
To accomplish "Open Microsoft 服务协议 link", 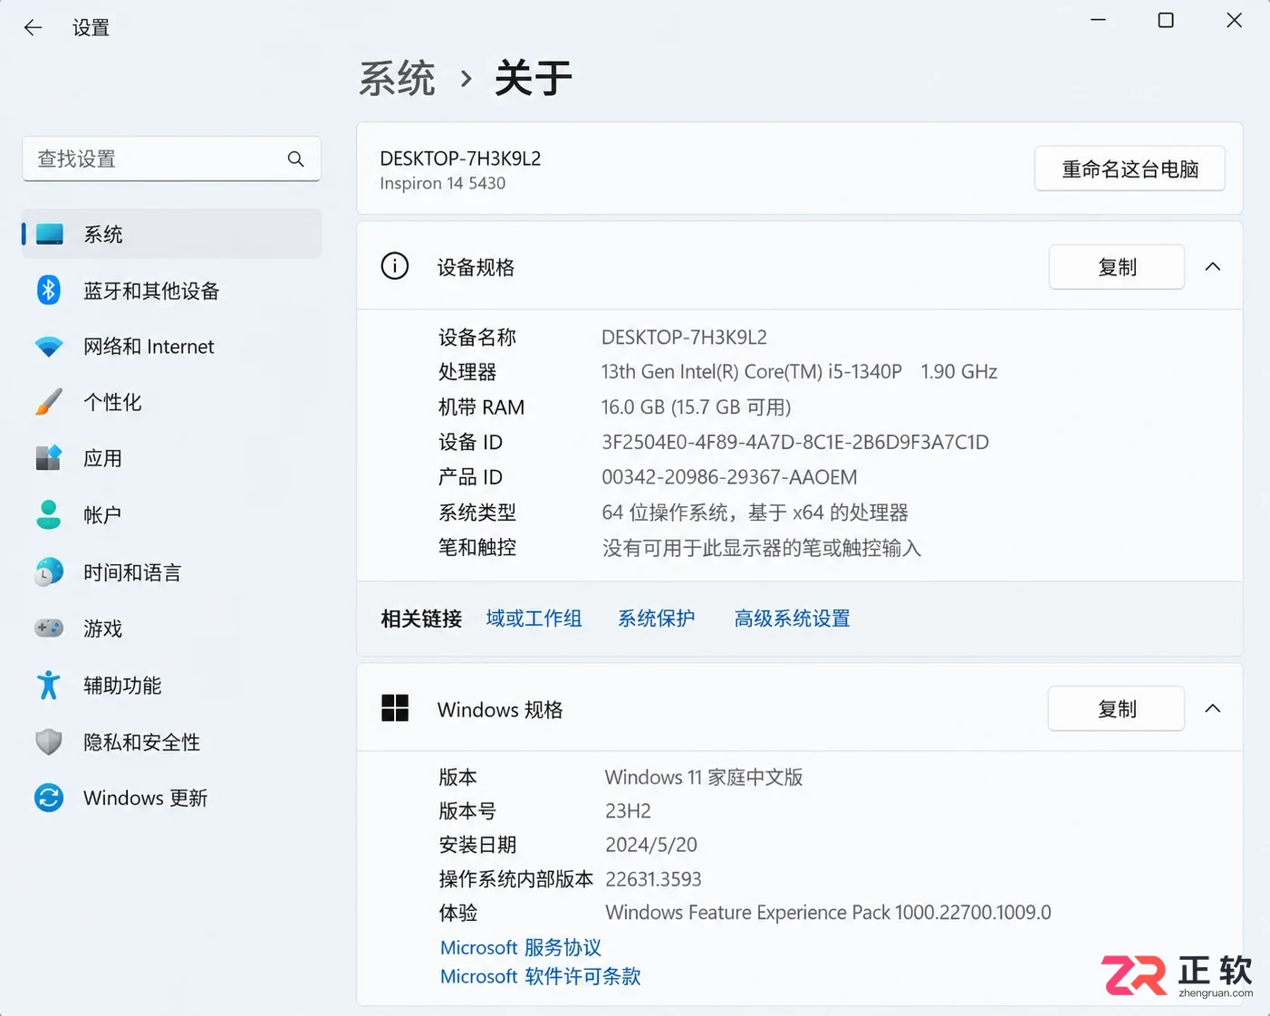I will [x=521, y=947].
